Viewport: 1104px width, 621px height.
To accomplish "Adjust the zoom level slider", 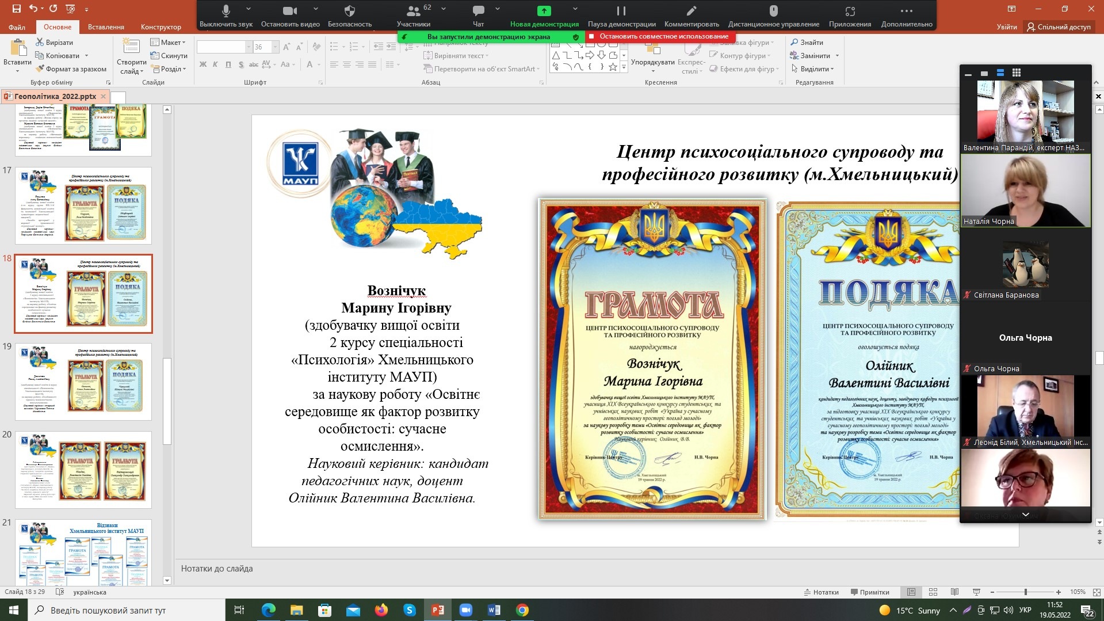I will pos(1025,592).
